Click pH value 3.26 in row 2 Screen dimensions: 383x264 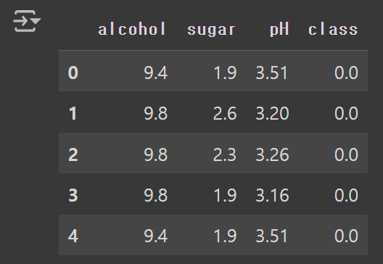point(272,154)
